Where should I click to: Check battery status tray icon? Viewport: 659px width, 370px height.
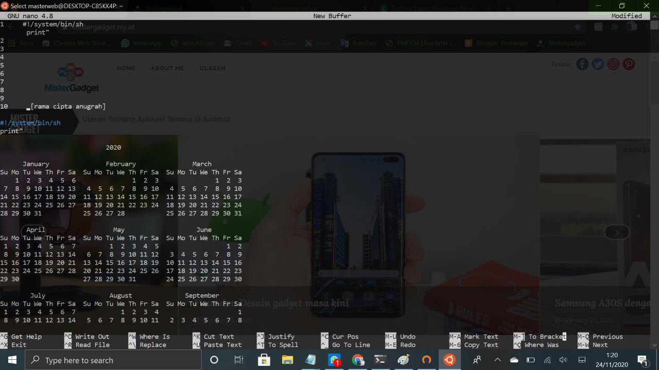(531, 360)
